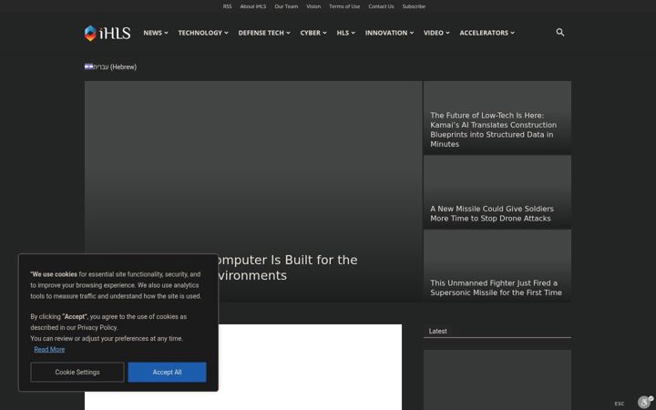Open the unmanned fighter supersonic missile article
This screenshot has height=410, width=656.
(496, 288)
